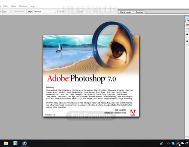Switch to the Brushes palette tab
The width and height of the screenshot is (189, 147).
(139, 12)
